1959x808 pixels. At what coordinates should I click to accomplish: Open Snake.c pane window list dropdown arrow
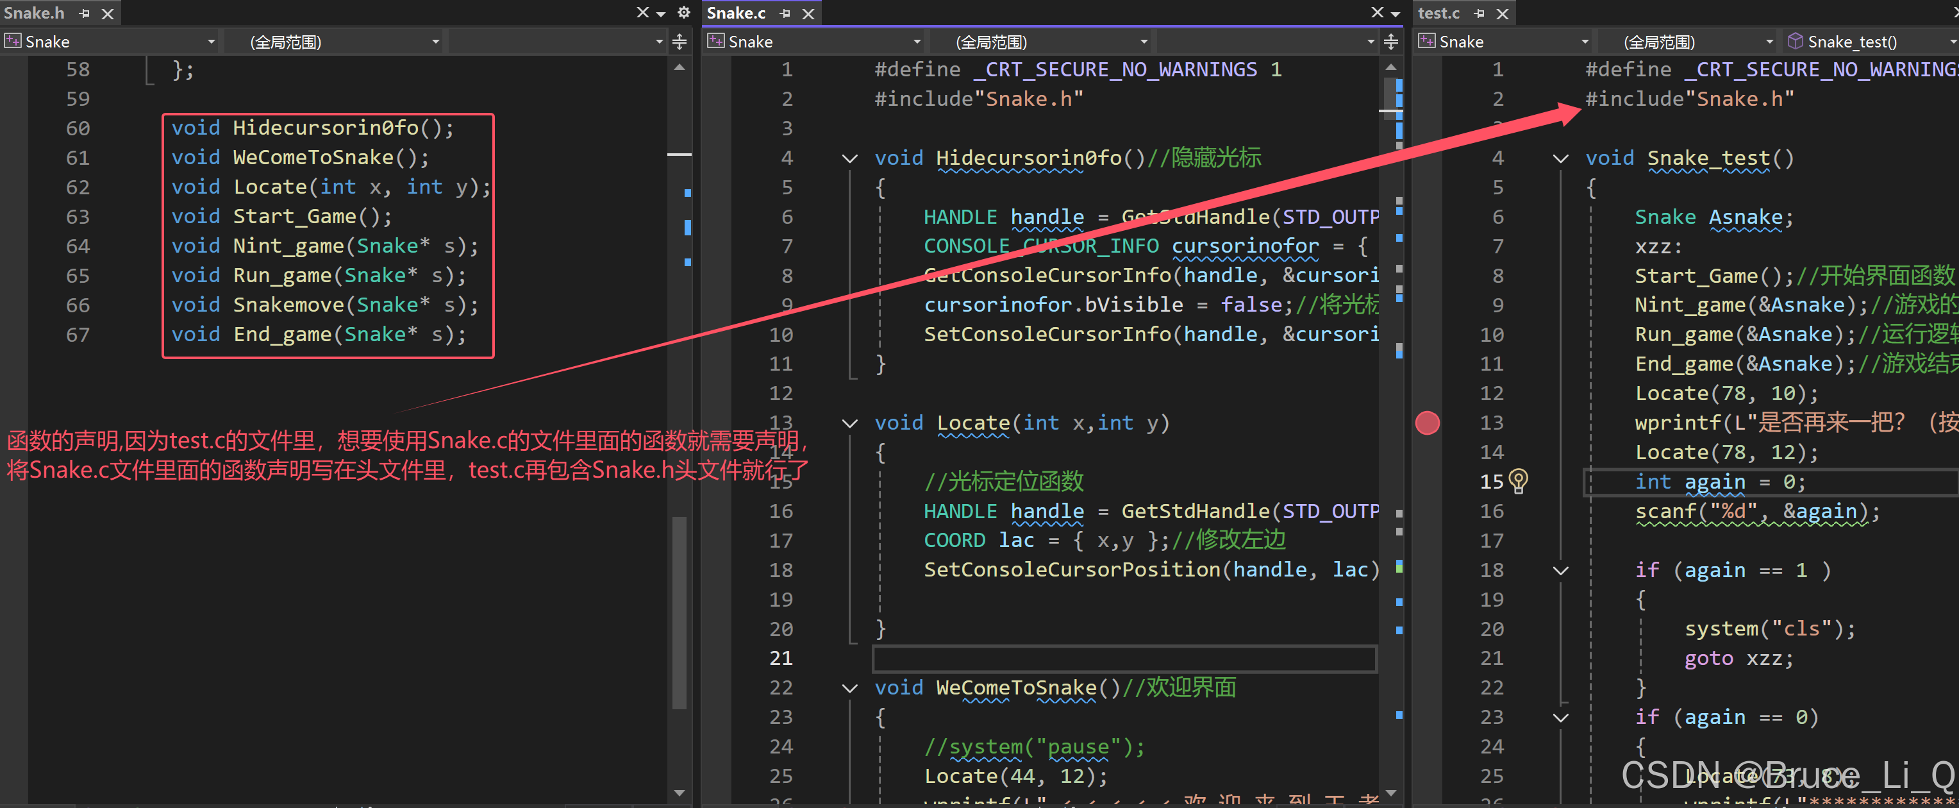(1396, 13)
